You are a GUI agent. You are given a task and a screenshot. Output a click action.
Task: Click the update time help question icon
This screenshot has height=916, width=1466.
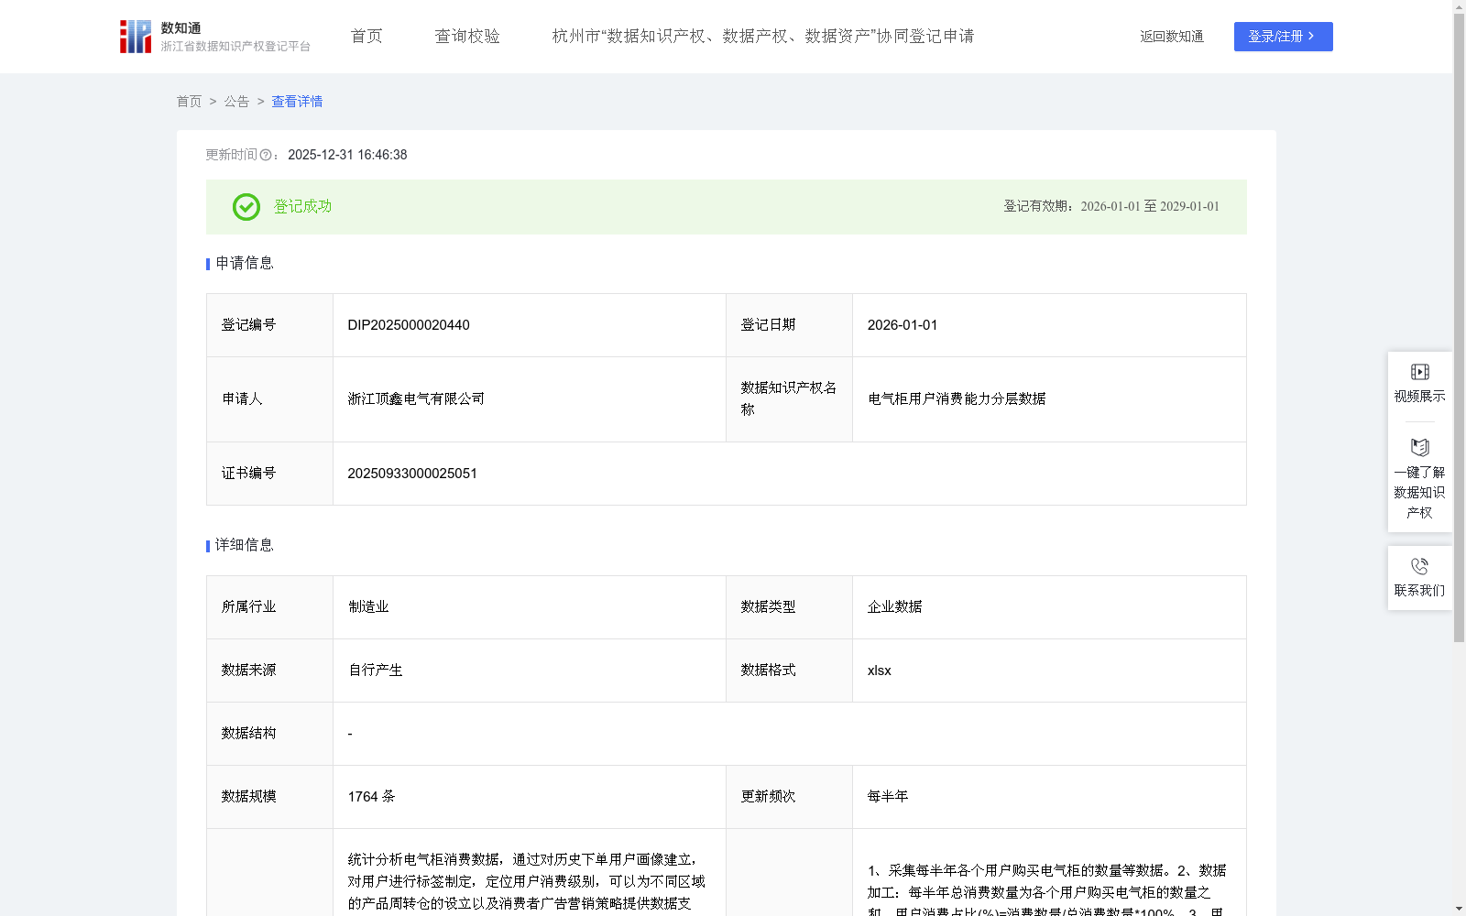coord(266,155)
